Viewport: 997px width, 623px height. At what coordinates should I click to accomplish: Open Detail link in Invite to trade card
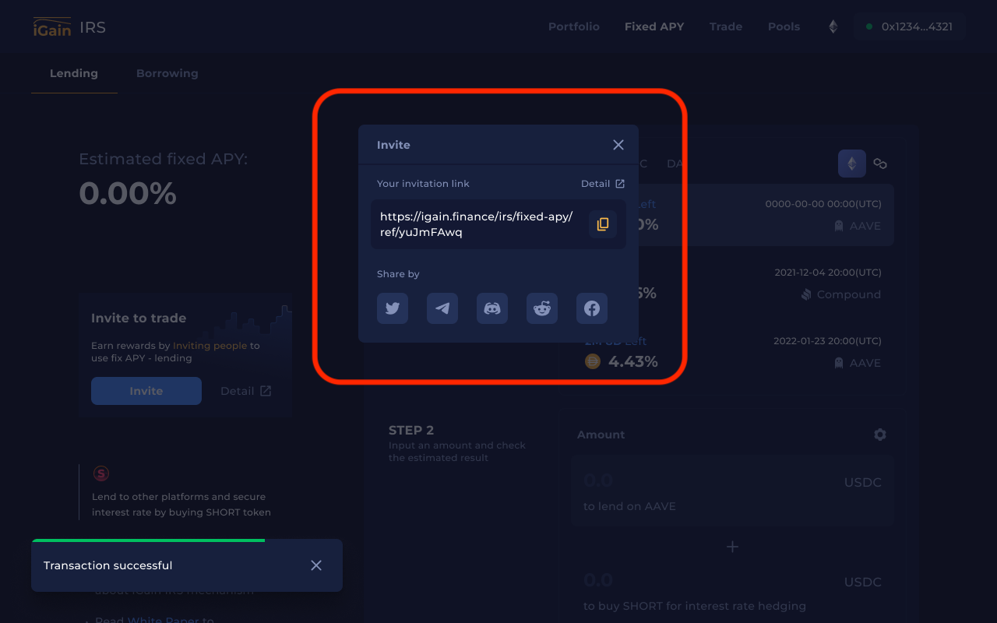tap(246, 391)
